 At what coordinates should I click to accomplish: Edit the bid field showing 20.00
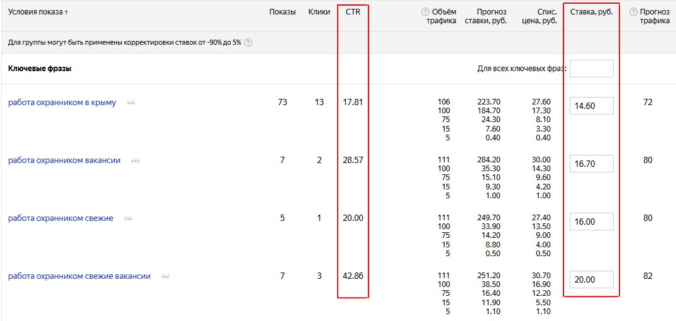pyautogui.click(x=592, y=279)
